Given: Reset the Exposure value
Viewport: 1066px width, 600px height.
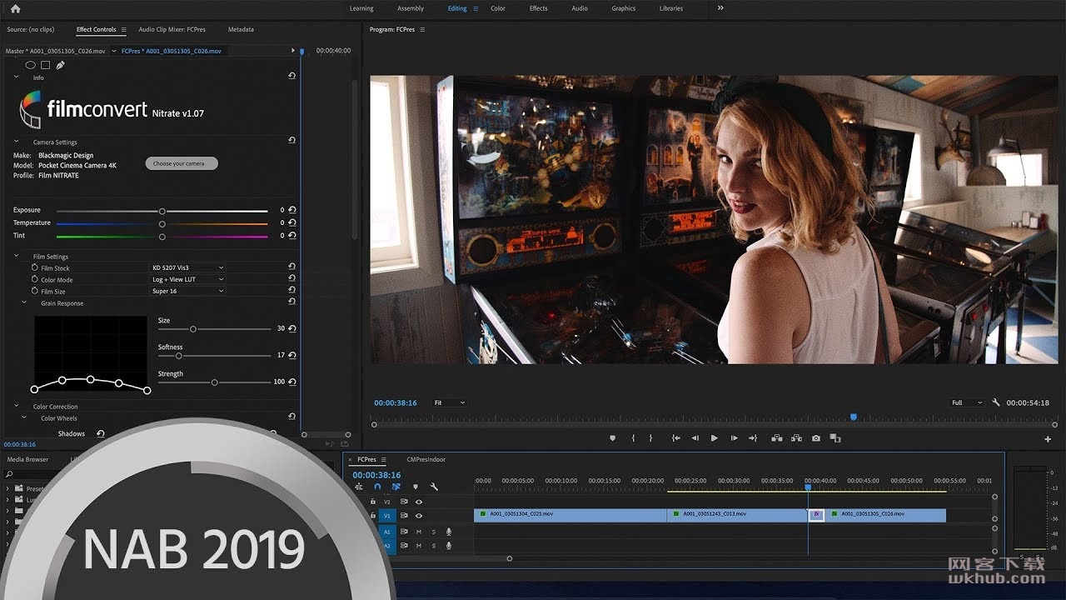Looking at the screenshot, I should pyautogui.click(x=292, y=210).
